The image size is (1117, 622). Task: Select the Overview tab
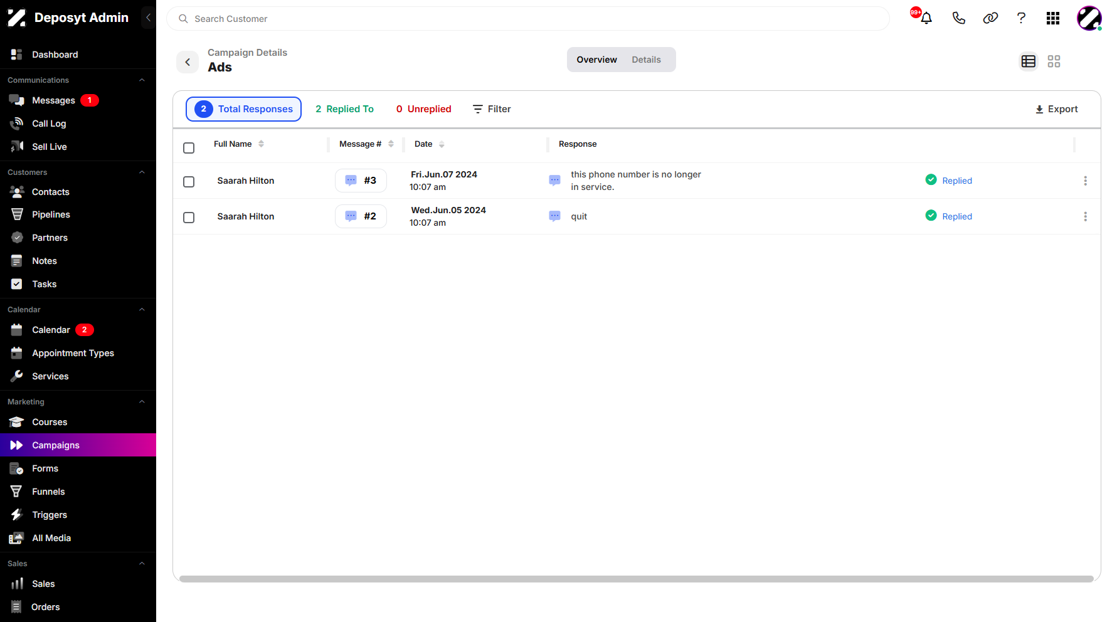(596, 60)
